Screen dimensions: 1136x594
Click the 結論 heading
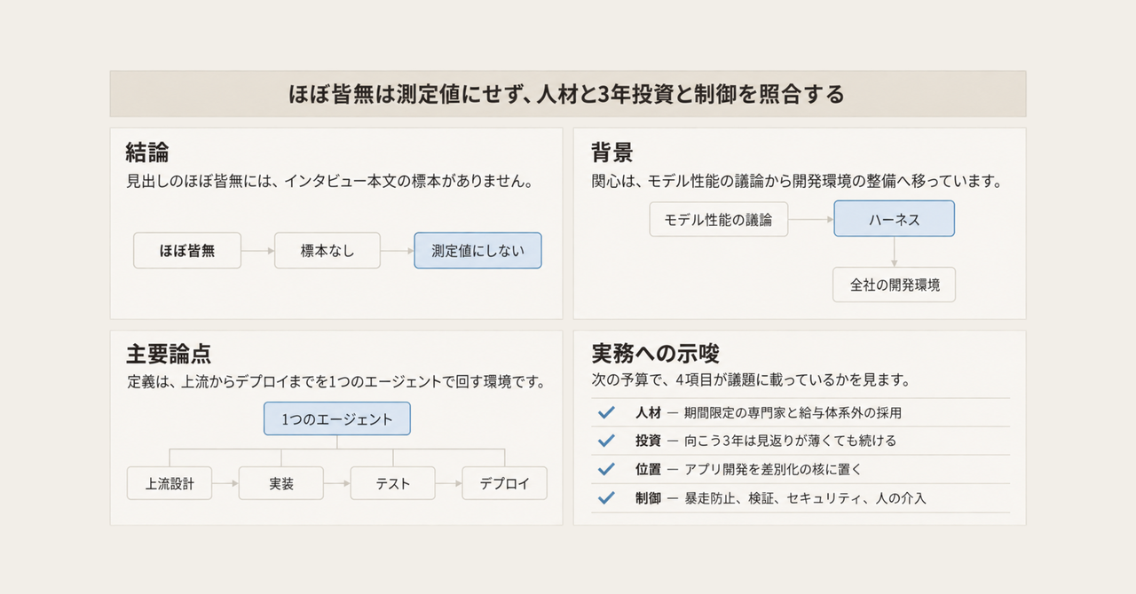point(147,152)
